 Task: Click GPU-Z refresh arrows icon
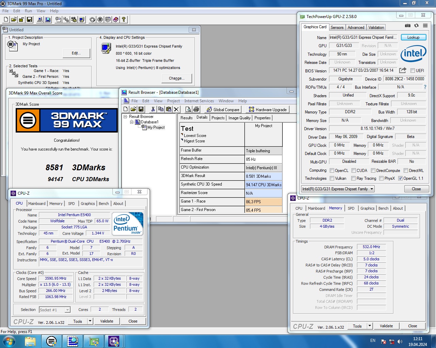tap(416, 25)
